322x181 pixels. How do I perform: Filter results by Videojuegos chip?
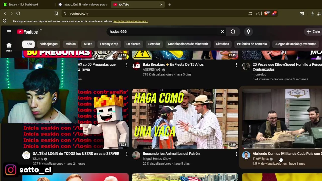49,44
